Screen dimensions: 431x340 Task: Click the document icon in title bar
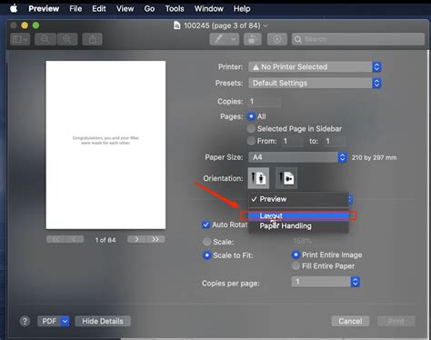coord(177,25)
